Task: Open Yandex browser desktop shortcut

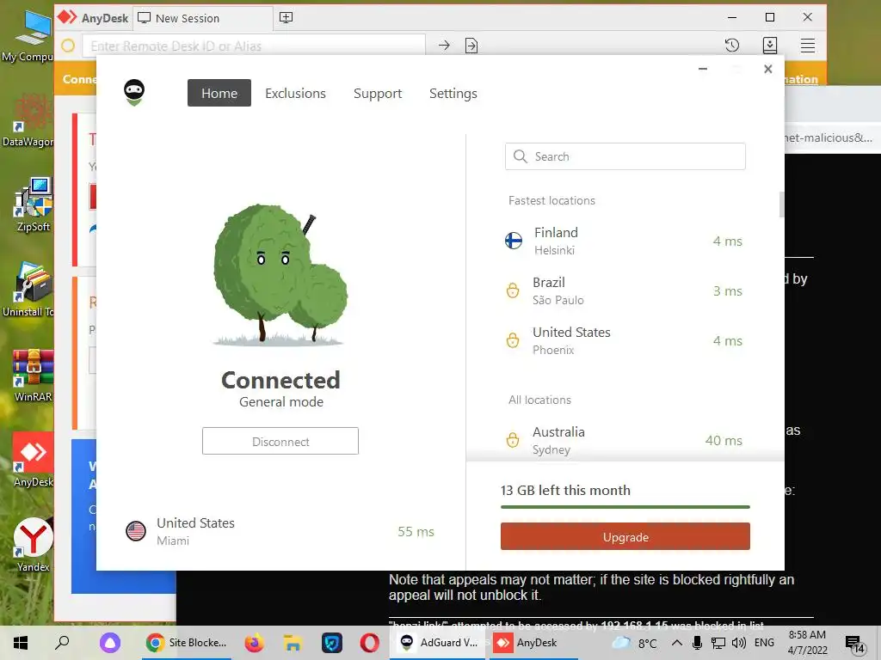Action: (x=34, y=544)
